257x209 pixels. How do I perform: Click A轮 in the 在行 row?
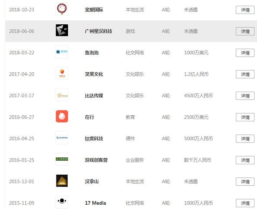click(x=166, y=117)
